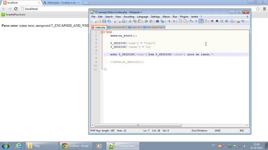Open the Windows Start button
The height and width of the screenshot is (150, 268).
tap(5, 146)
